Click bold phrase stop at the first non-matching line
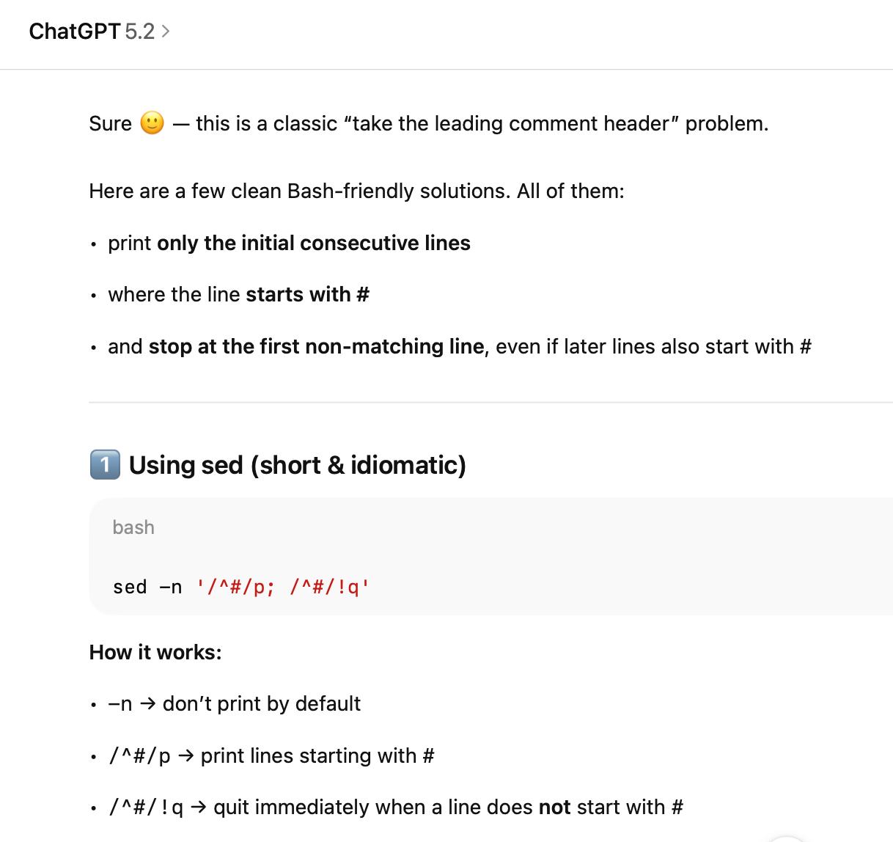 316,346
